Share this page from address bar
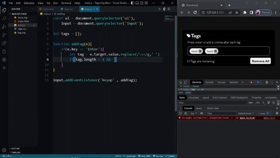This screenshot has width=280, height=158. (230, 12)
